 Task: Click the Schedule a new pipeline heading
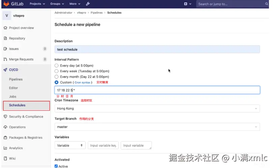pyautogui.click(x=77, y=25)
